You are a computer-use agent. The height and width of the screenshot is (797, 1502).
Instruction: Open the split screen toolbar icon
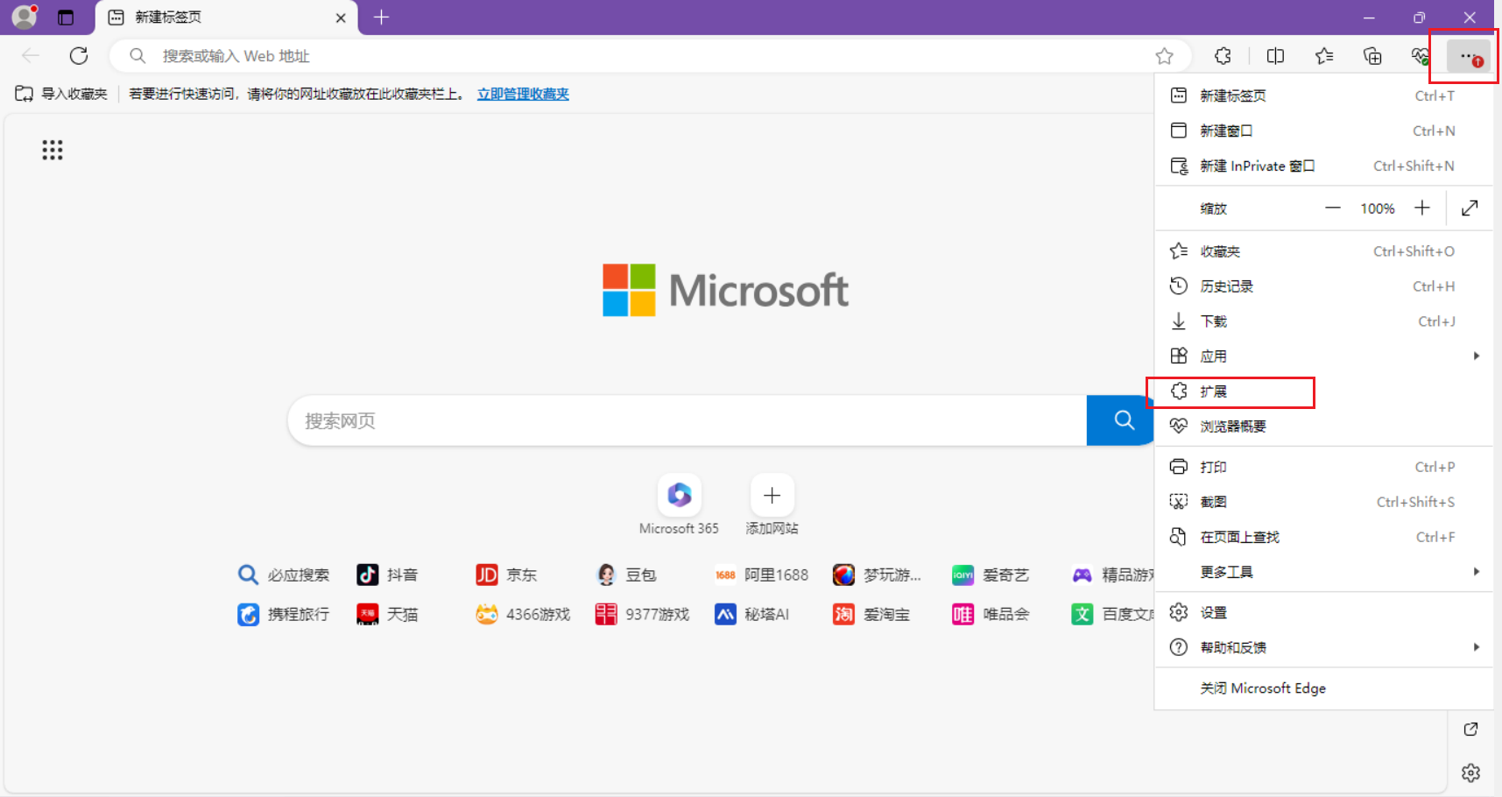point(1275,56)
